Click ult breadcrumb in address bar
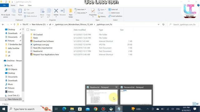Viewport: 200px width, 112px height. click(x=50, y=25)
